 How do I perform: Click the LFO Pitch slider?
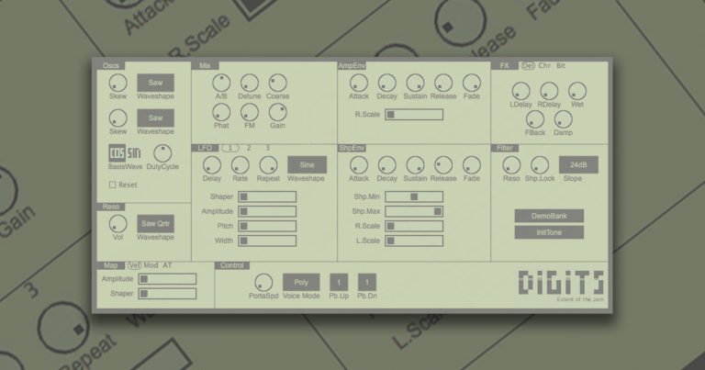(267, 226)
